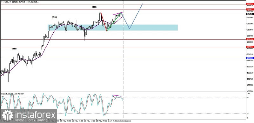Click the 20713.8 red price label
This screenshot has height=123, width=254.
pos(250,39)
